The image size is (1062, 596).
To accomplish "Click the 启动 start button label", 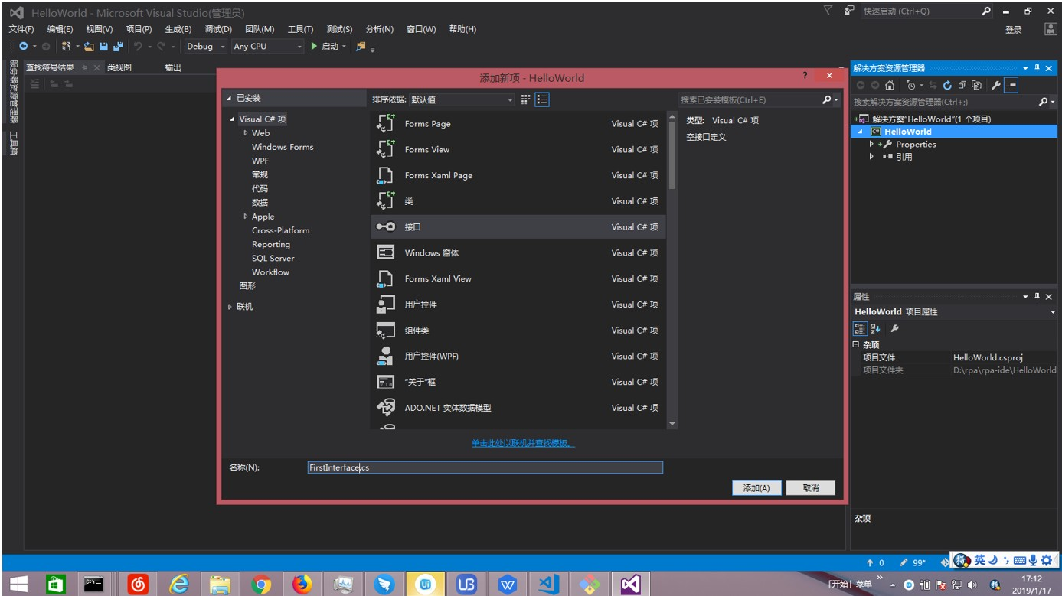I will [x=330, y=47].
